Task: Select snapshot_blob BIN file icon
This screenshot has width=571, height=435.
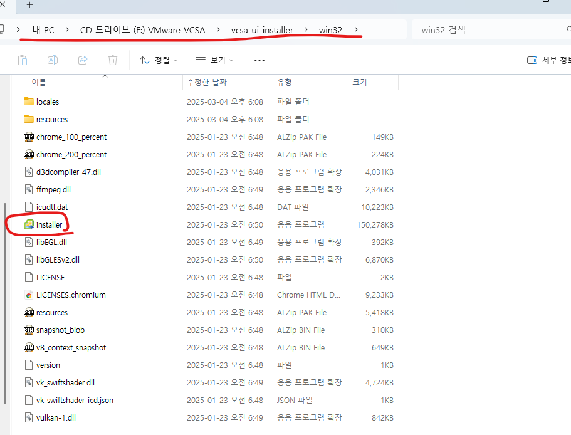Action: [29, 330]
